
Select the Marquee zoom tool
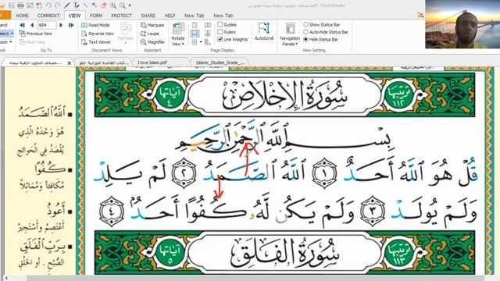(x=152, y=25)
